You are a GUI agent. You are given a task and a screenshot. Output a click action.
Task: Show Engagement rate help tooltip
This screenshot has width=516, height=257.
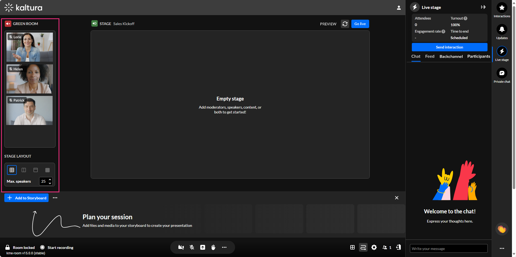(443, 32)
